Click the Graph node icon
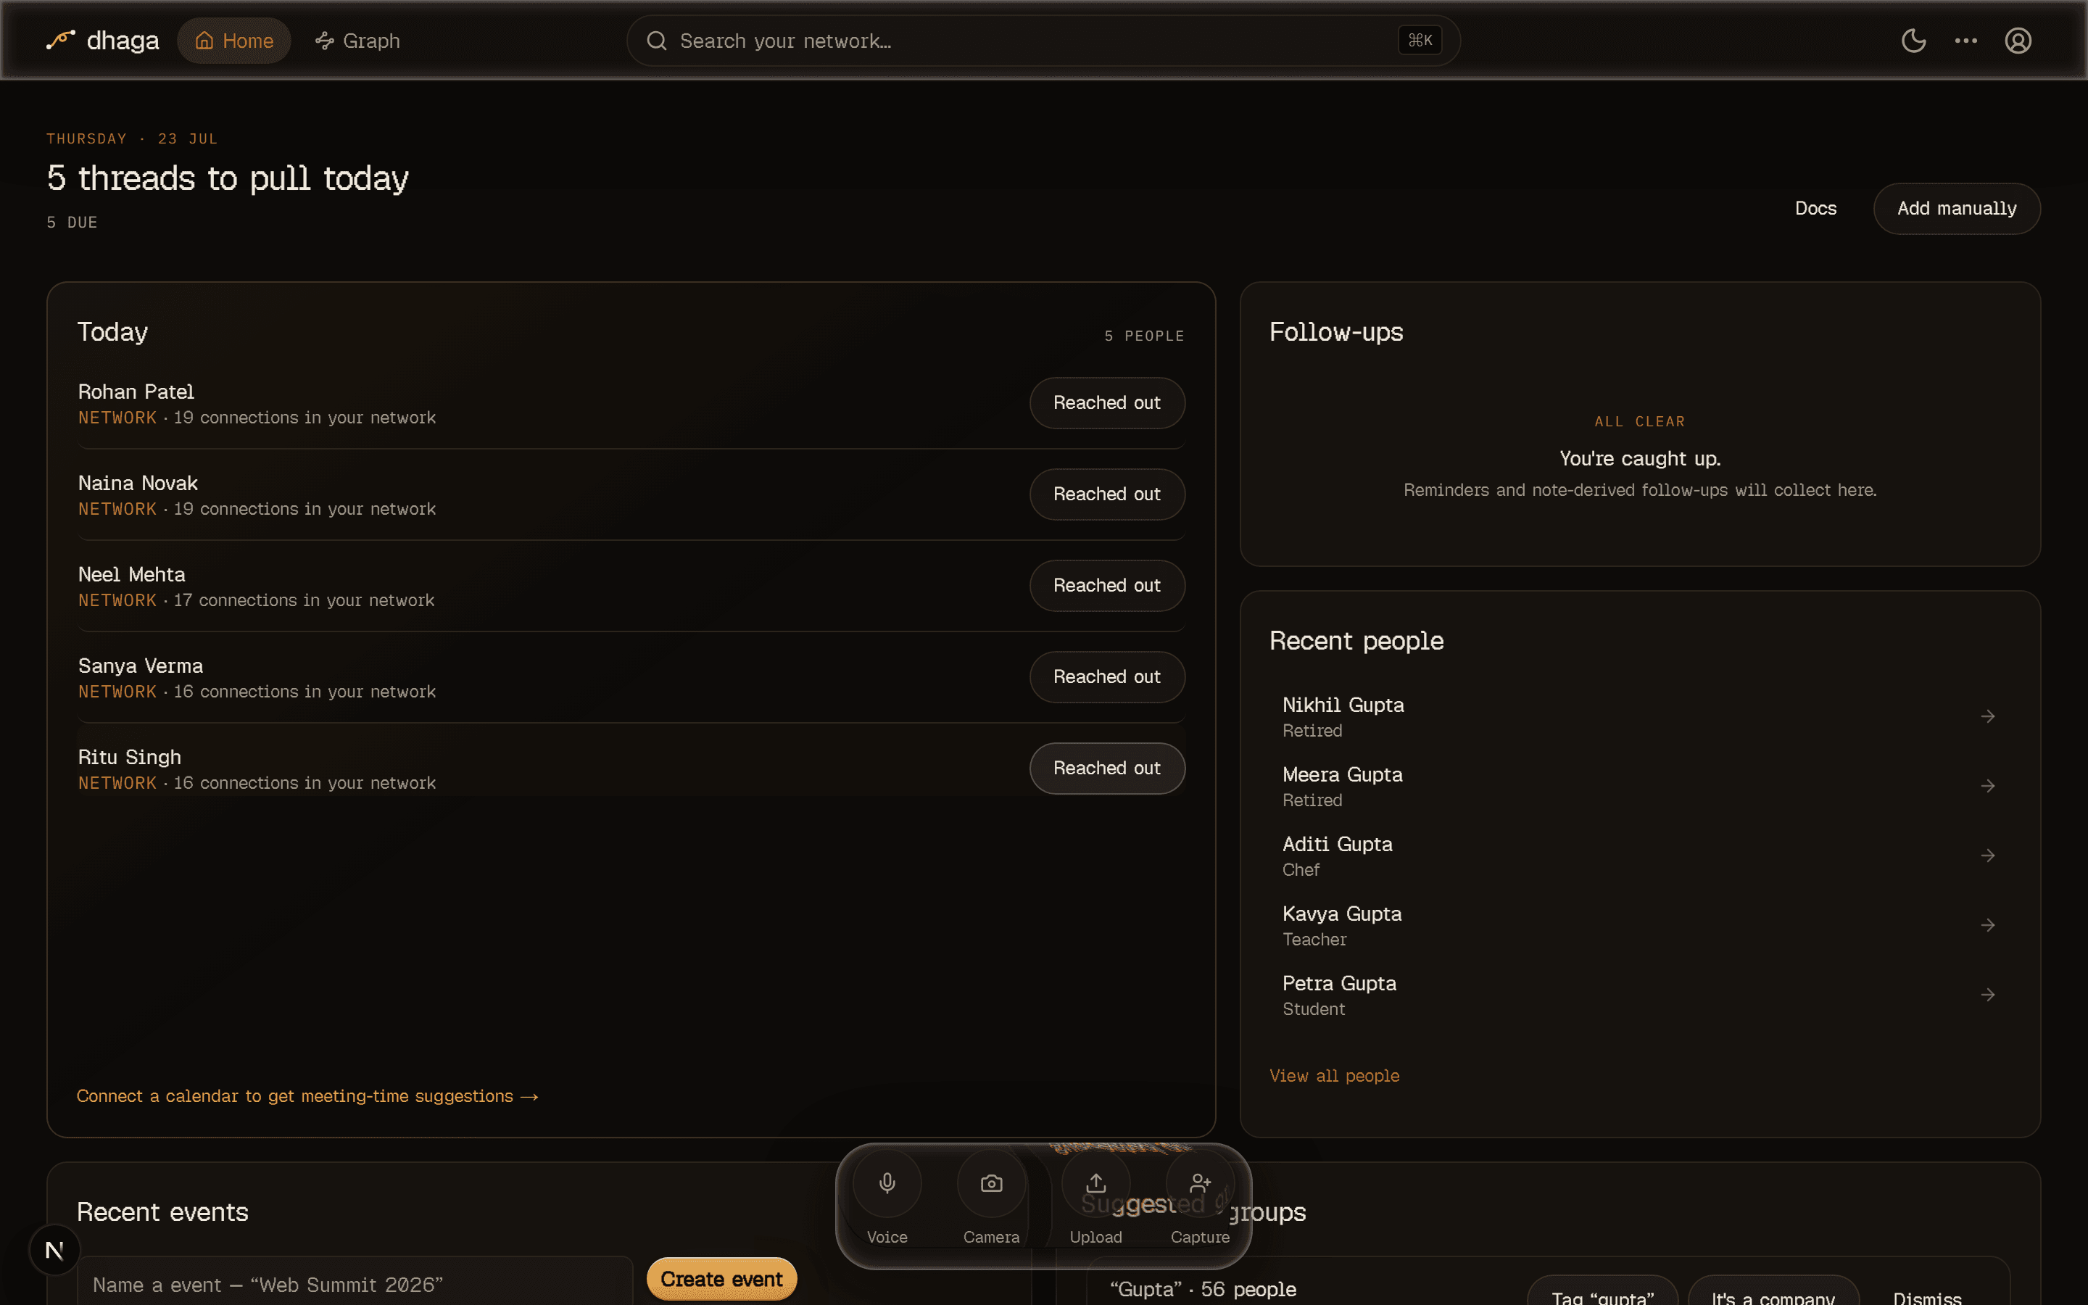This screenshot has height=1305, width=2088. click(324, 41)
